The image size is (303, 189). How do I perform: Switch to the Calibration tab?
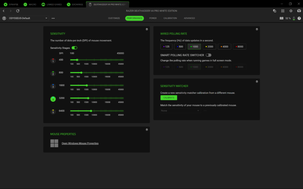coord(170,18)
